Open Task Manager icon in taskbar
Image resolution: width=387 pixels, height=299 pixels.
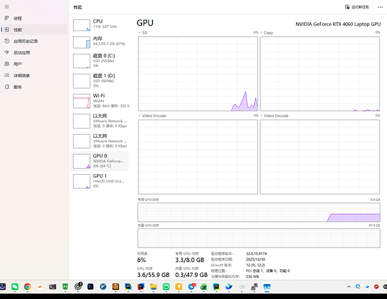[267, 286]
